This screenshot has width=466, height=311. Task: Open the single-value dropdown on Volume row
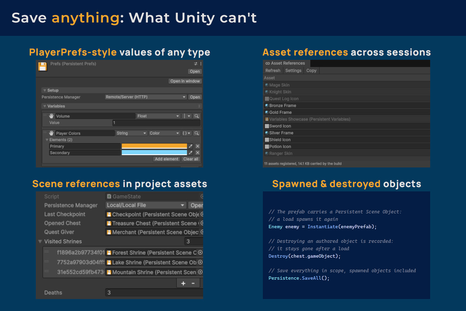tap(187, 116)
